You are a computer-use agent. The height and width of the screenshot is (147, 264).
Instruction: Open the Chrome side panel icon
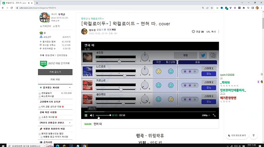pos(252,8)
